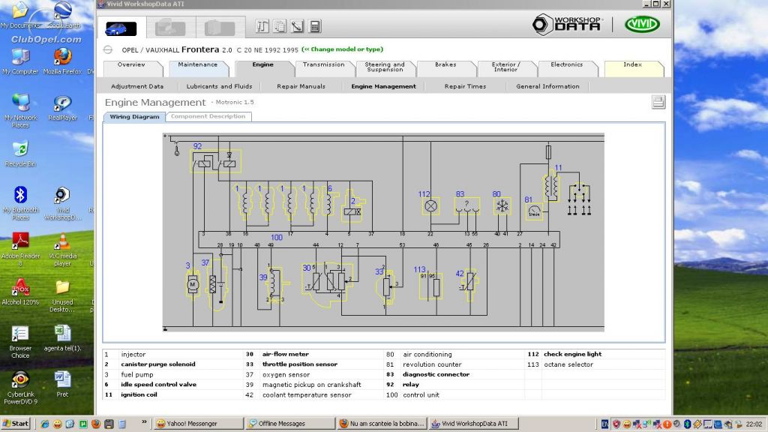Click the EN language bar indicator
Viewport: 768px width, 432px height.
point(605,424)
